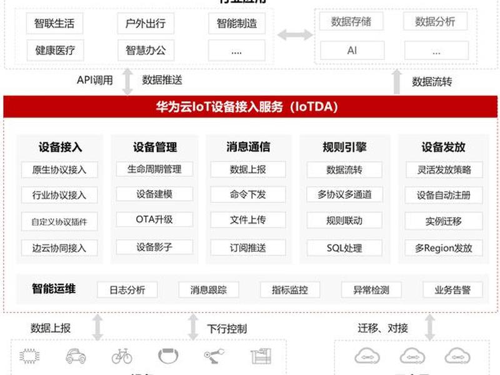The image size is (500, 375).
Task: Click the 健康医疗 box
Action: 55,51
